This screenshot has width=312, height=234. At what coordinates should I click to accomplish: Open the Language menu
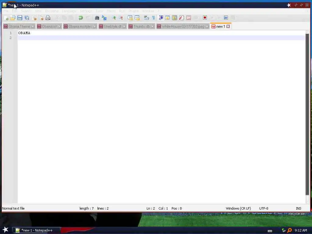tap(69, 11)
